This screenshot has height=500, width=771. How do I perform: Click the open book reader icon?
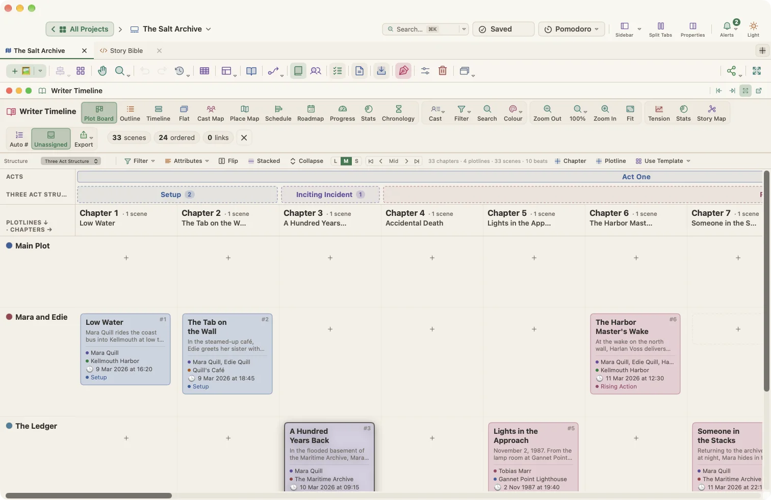(251, 71)
